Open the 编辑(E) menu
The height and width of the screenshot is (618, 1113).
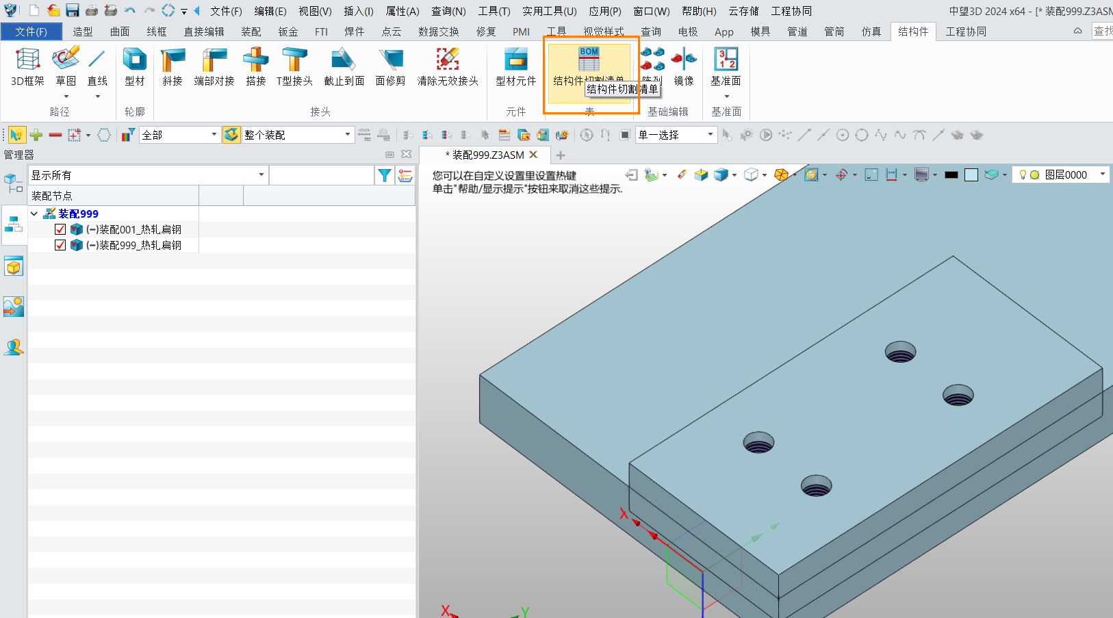270,11
